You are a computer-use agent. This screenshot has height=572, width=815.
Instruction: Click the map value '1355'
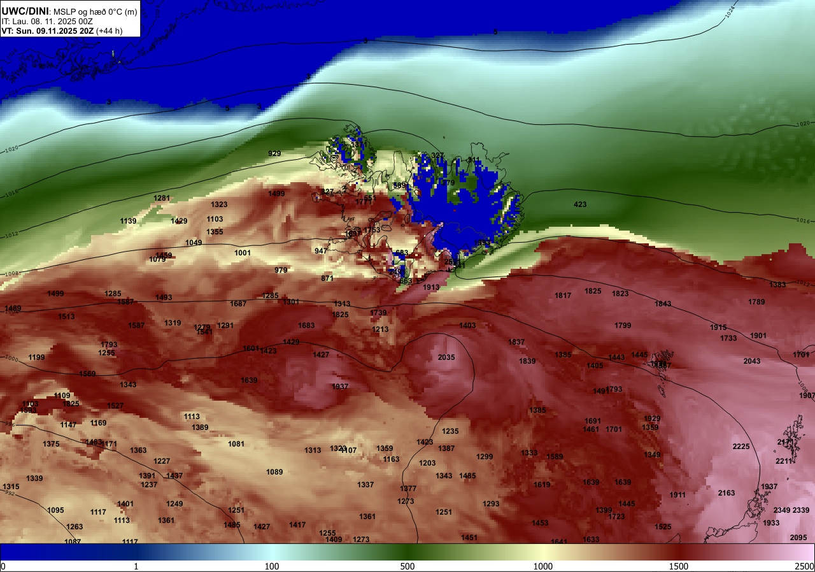coord(215,232)
